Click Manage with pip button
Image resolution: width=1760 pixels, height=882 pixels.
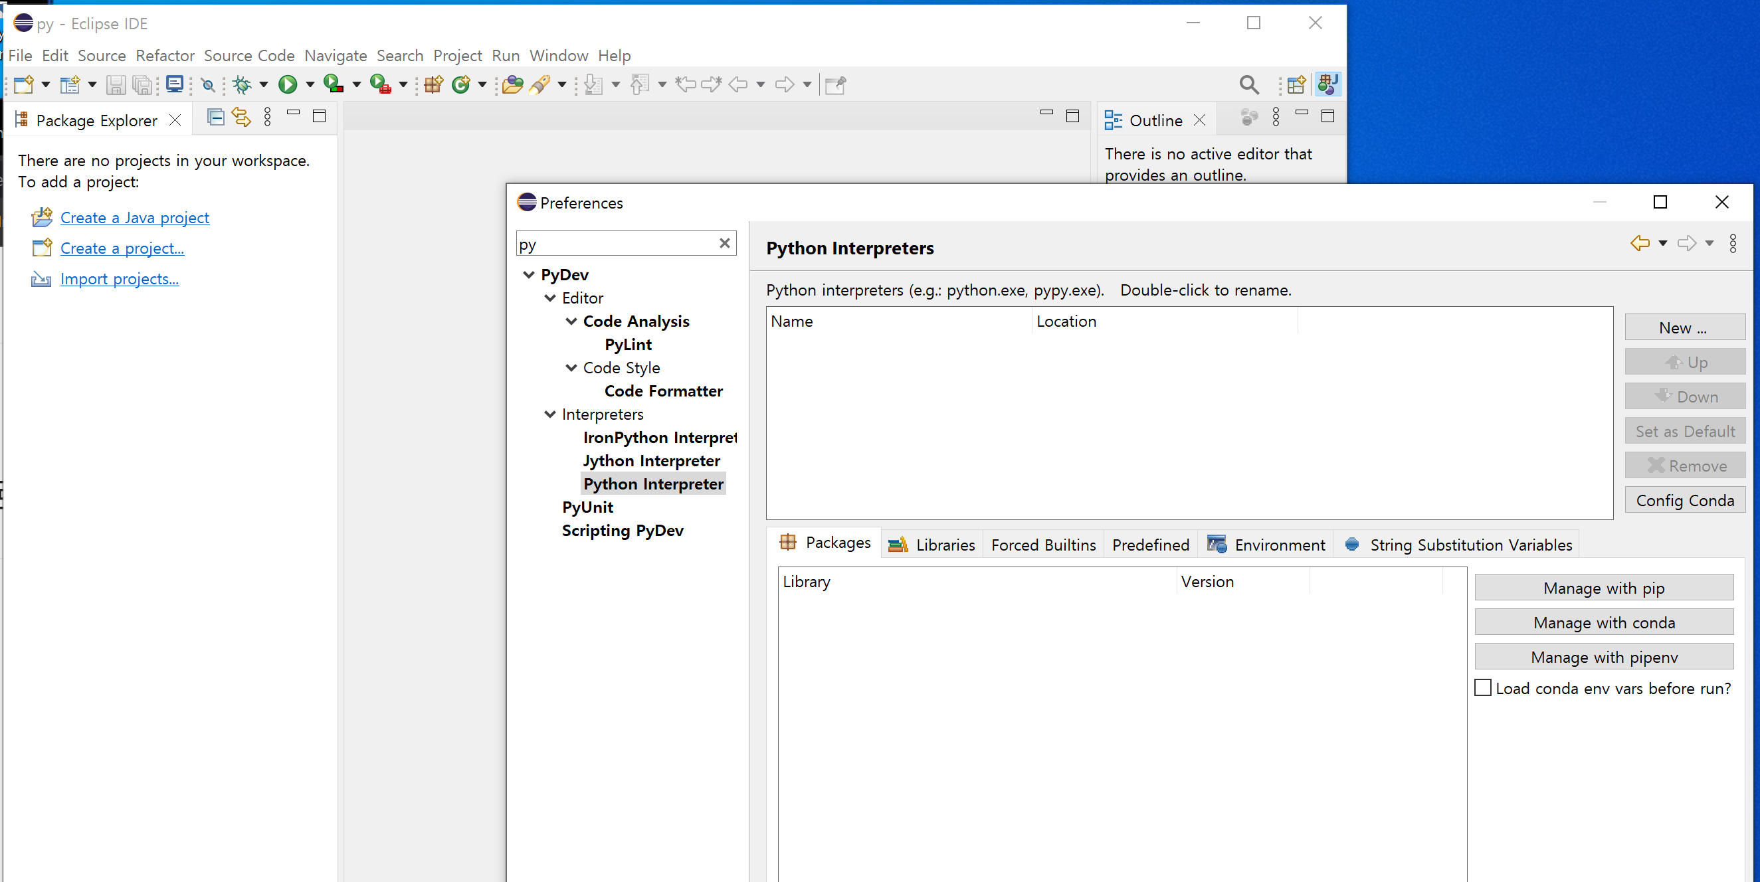tap(1604, 588)
